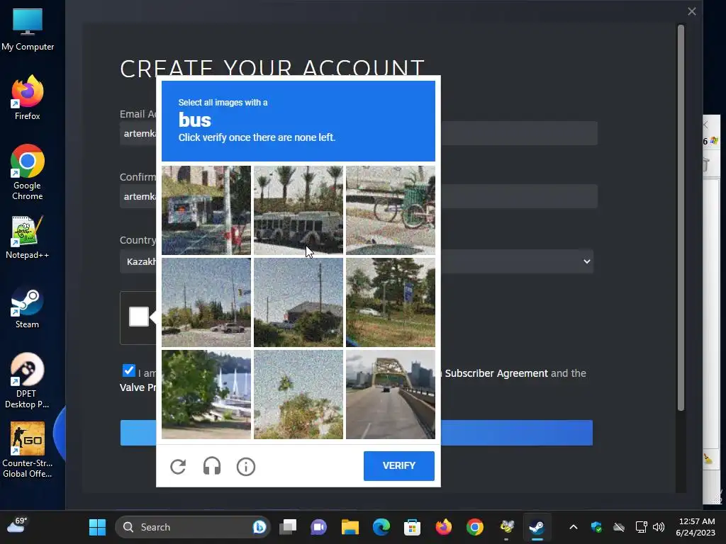
Task: Open captcha help info icon
Action: click(x=246, y=466)
